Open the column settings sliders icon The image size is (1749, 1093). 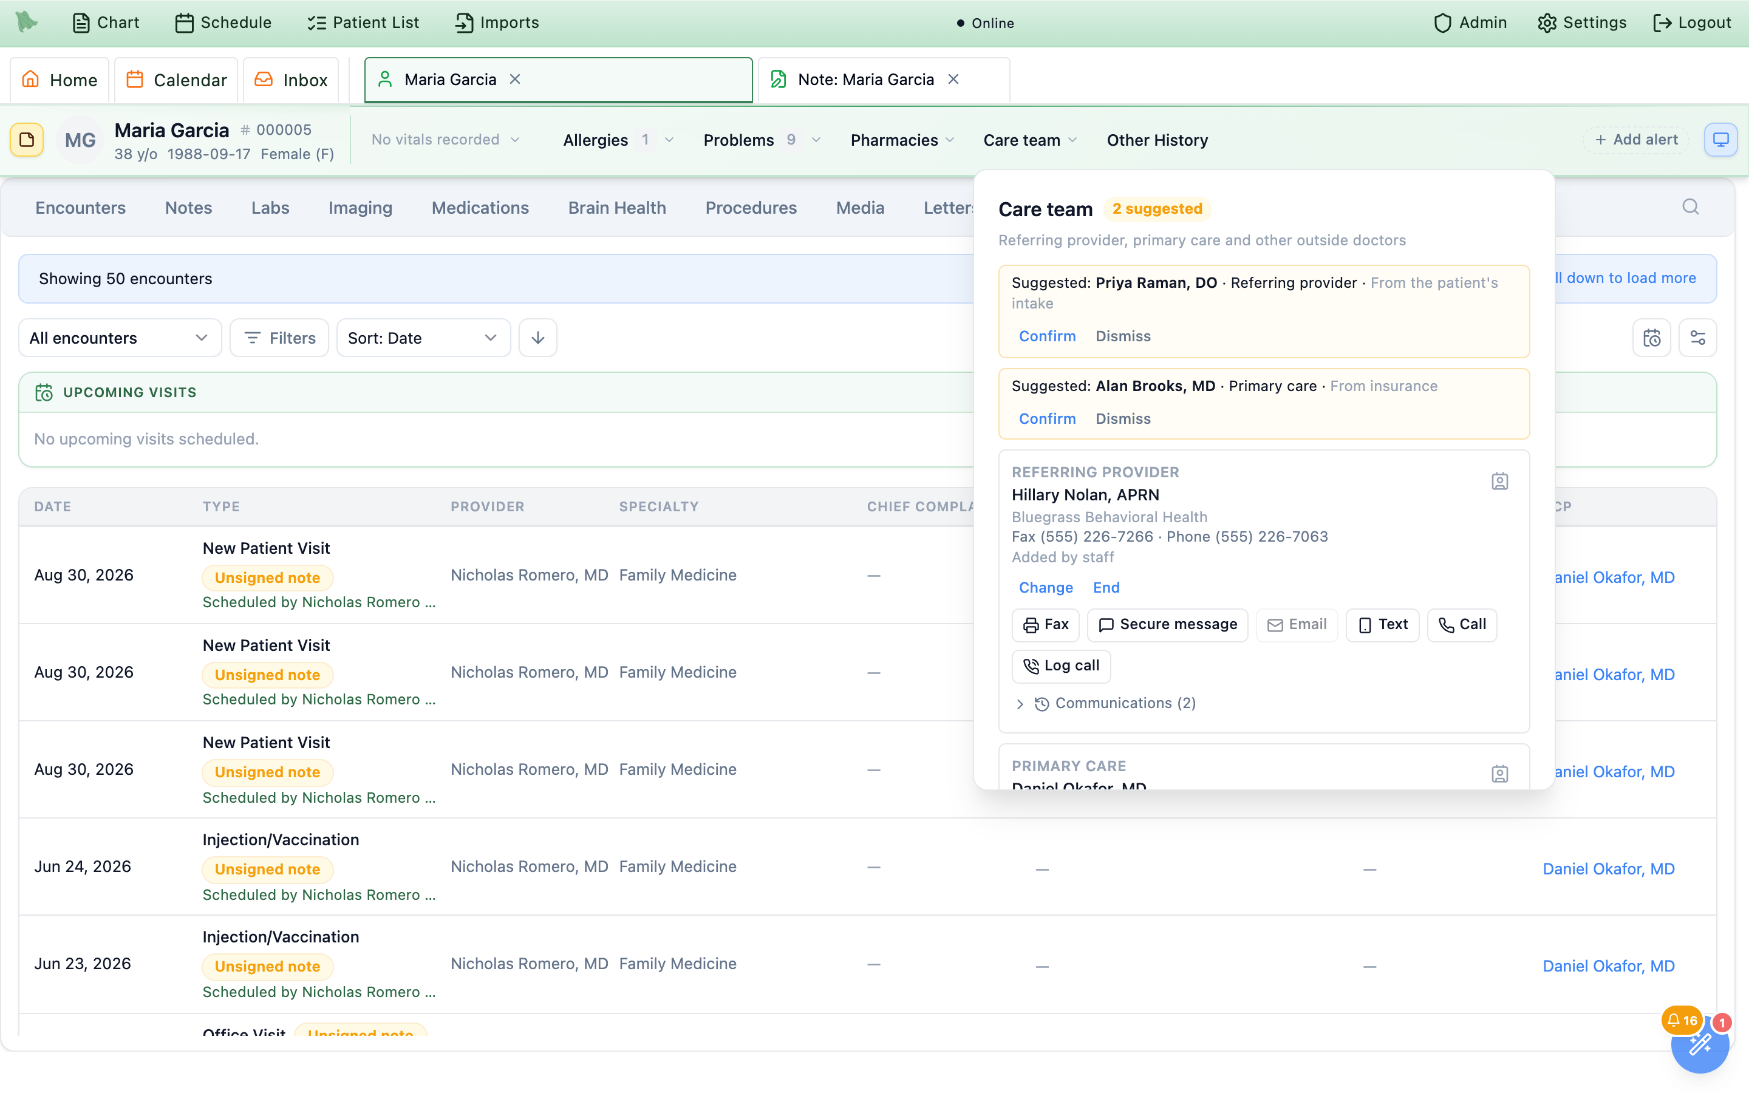pyautogui.click(x=1698, y=338)
